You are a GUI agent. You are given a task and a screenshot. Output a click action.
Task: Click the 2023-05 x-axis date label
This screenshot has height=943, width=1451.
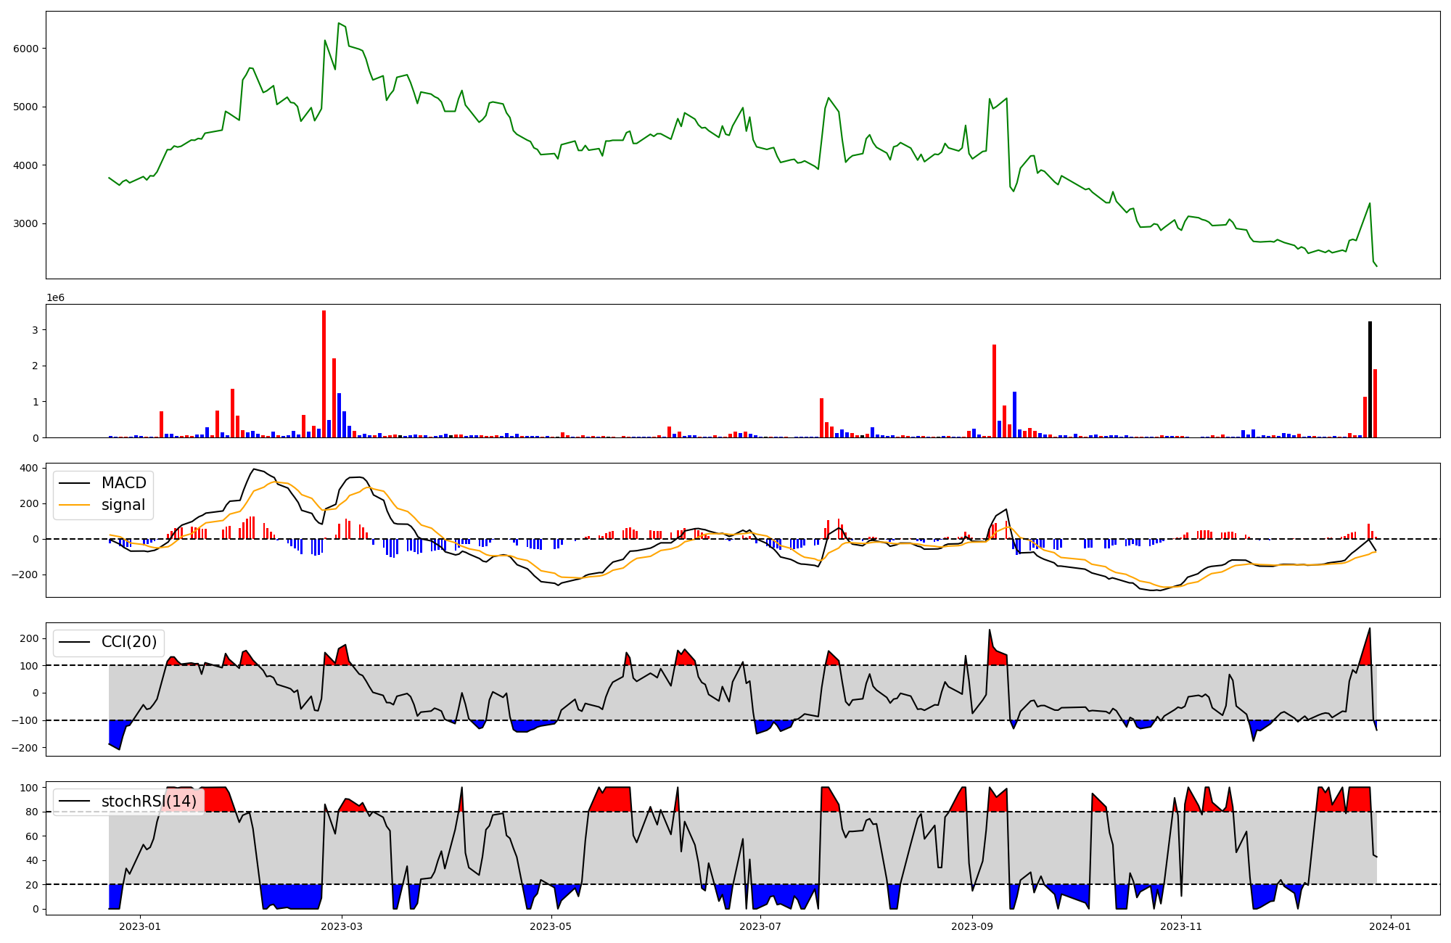pos(551,926)
